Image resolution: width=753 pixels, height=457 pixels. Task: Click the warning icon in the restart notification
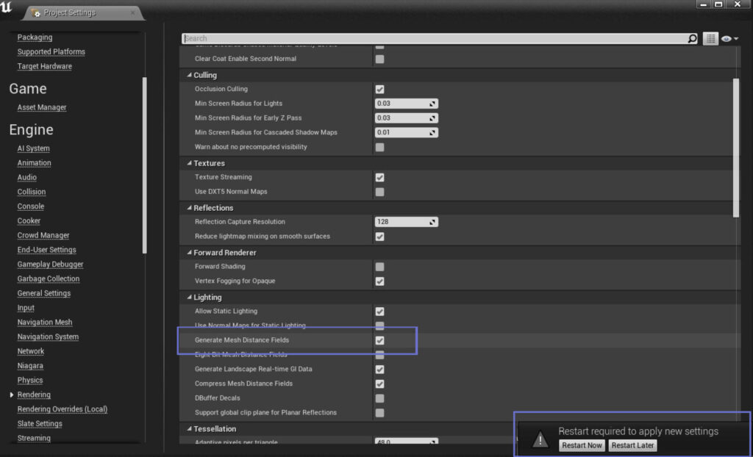click(x=540, y=439)
